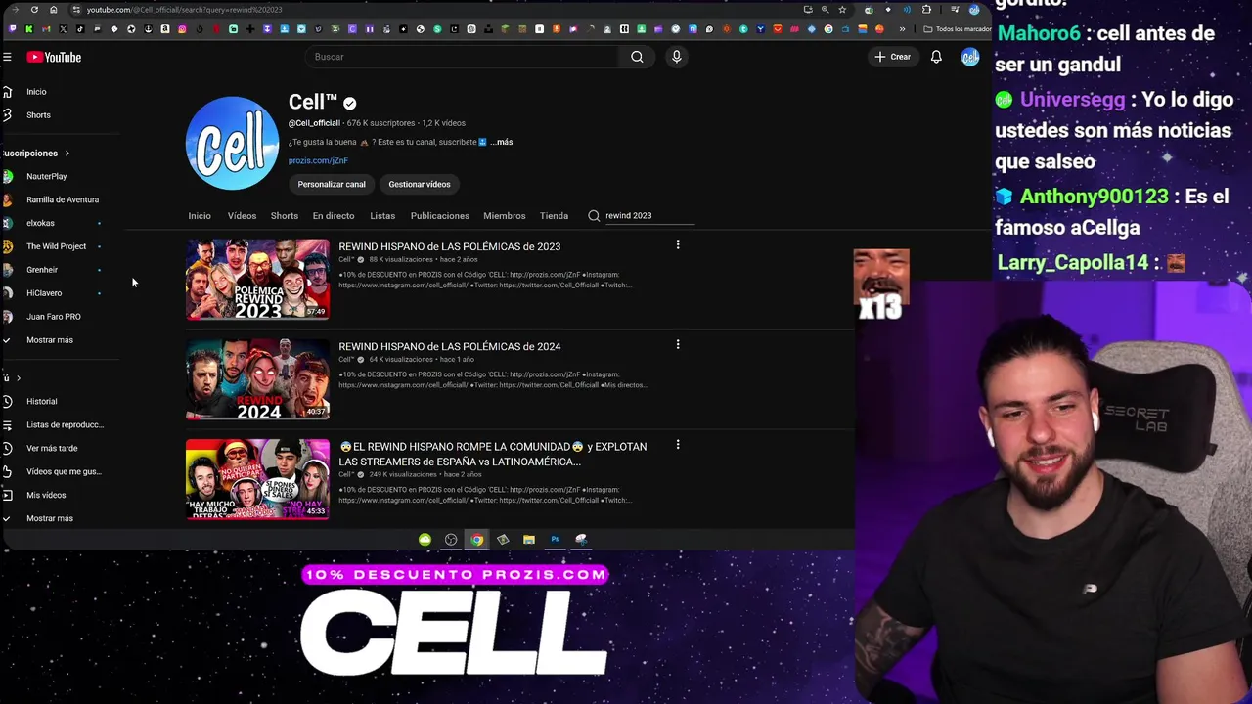1252x704 pixels.
Task: Click the channel search magnifier icon
Action: tap(594, 215)
